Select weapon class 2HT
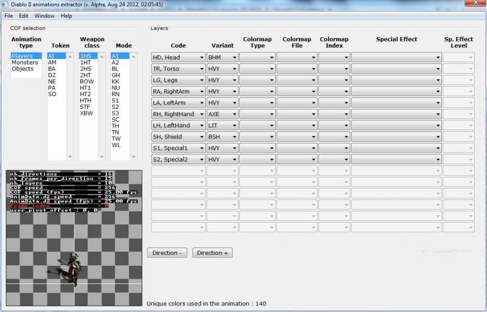487x312 pixels. click(88, 75)
